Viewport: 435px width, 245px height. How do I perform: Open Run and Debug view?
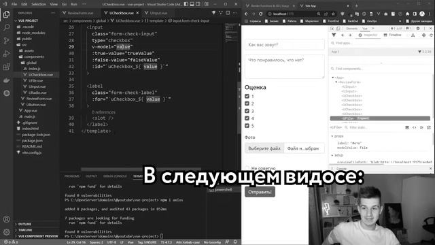pos(6,54)
